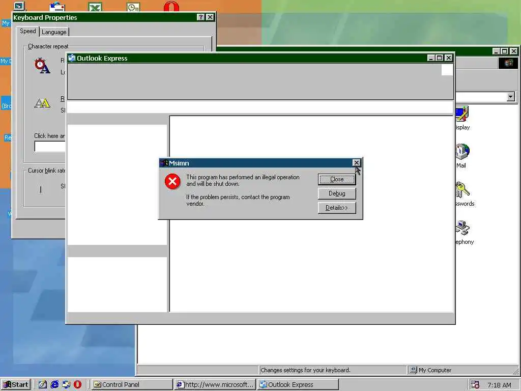Select Speed tab in Keyboard Properties
Viewport: 521px width, 391px height.
coord(27,31)
